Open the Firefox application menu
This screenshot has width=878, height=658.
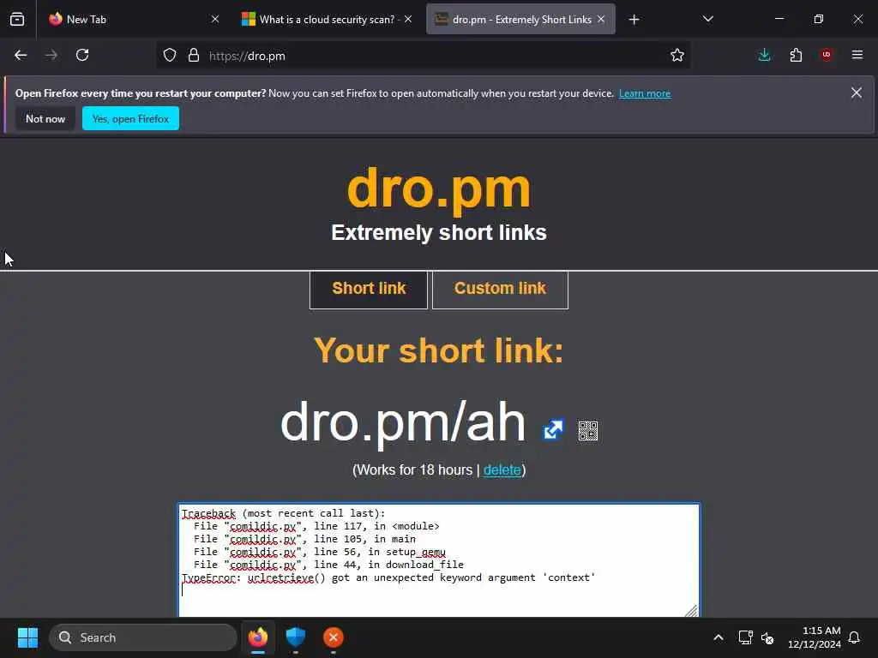(x=857, y=55)
